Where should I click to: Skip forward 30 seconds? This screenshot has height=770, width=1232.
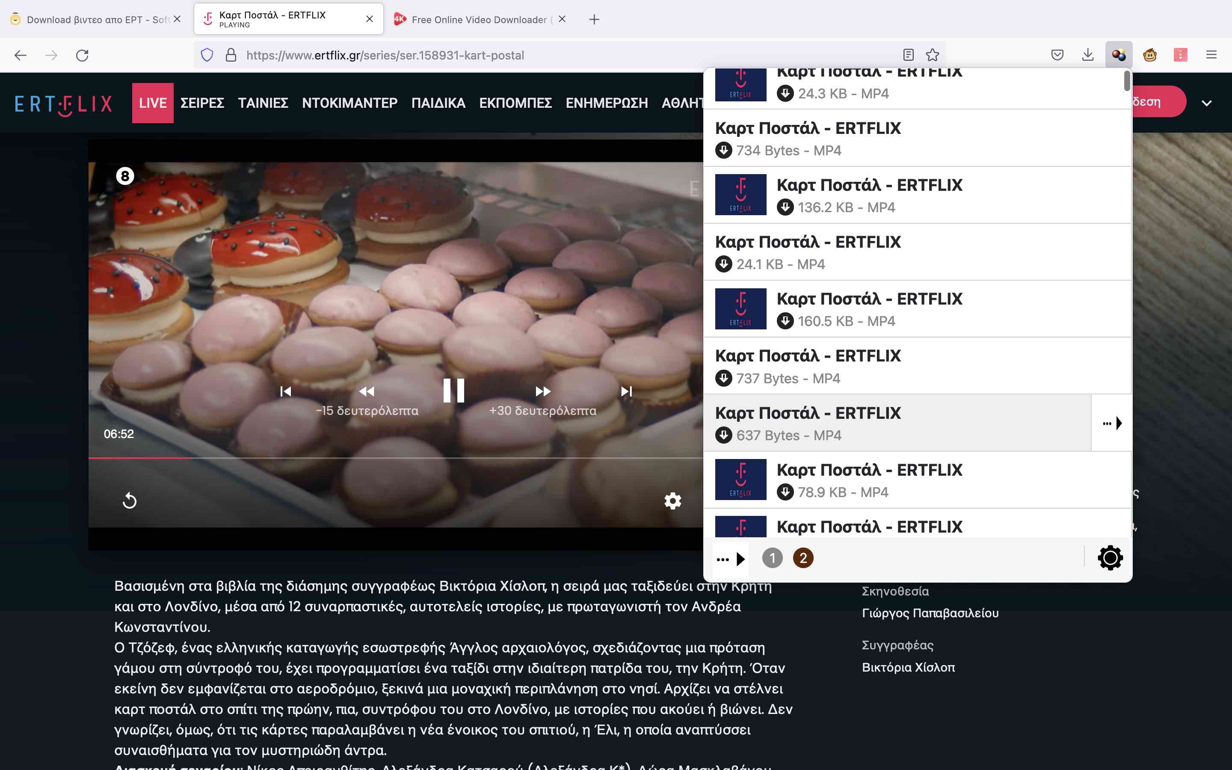tap(543, 391)
